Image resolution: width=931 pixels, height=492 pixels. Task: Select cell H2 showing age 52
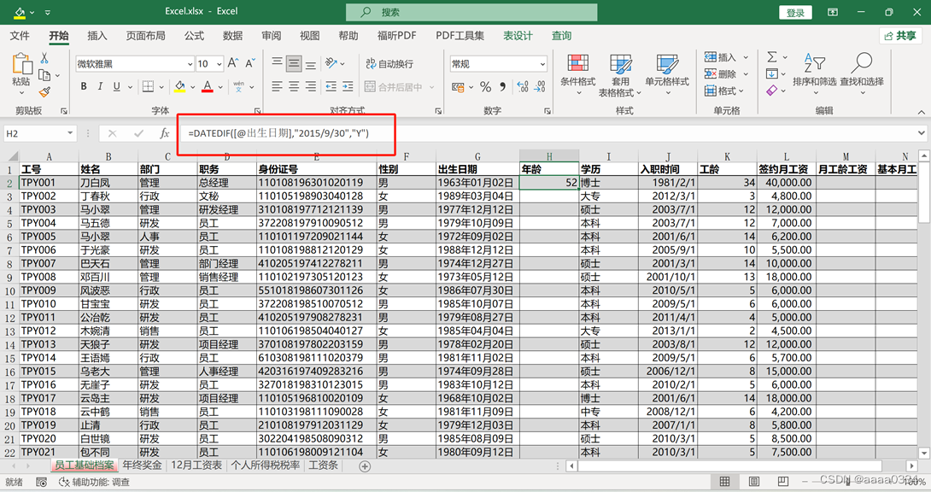pos(548,183)
